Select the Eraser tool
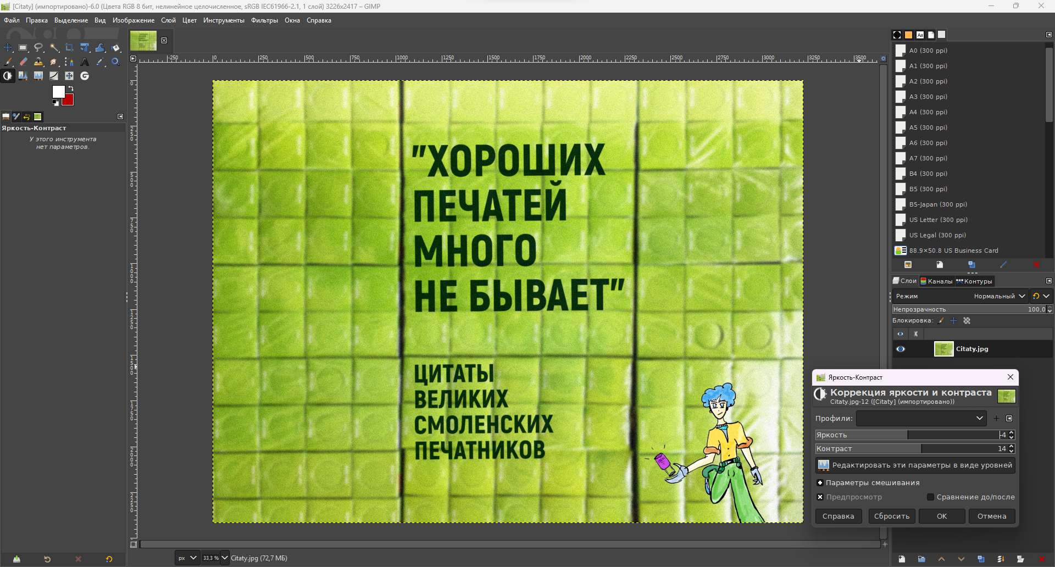 click(23, 62)
